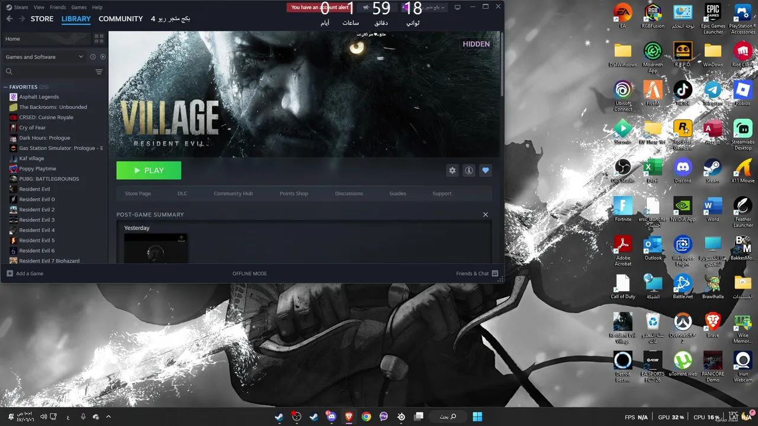This screenshot has height=426, width=758.
Task: Go back with the Steam back arrow
Action: coord(9,19)
